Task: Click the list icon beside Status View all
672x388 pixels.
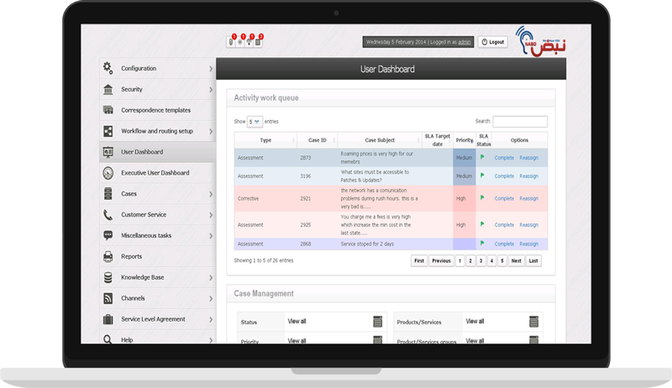Action: (377, 322)
